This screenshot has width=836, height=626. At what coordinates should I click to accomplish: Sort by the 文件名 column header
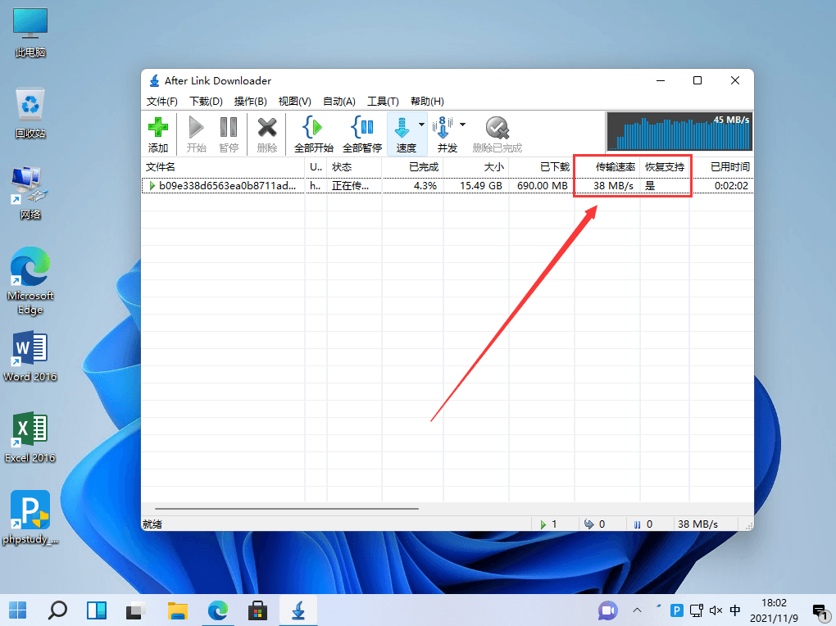223,167
